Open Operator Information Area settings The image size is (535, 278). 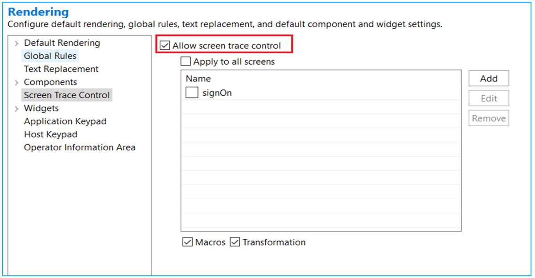click(79, 148)
